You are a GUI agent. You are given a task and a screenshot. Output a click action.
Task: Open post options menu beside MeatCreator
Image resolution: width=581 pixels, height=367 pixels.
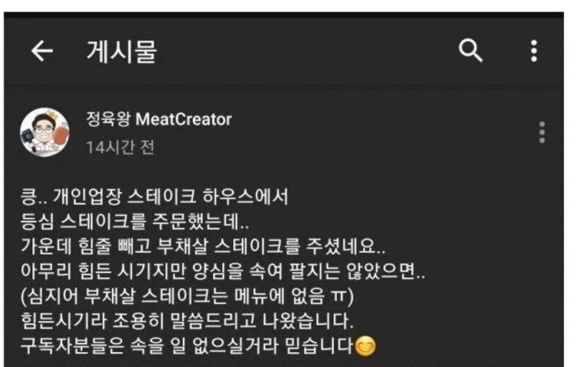coord(542,132)
